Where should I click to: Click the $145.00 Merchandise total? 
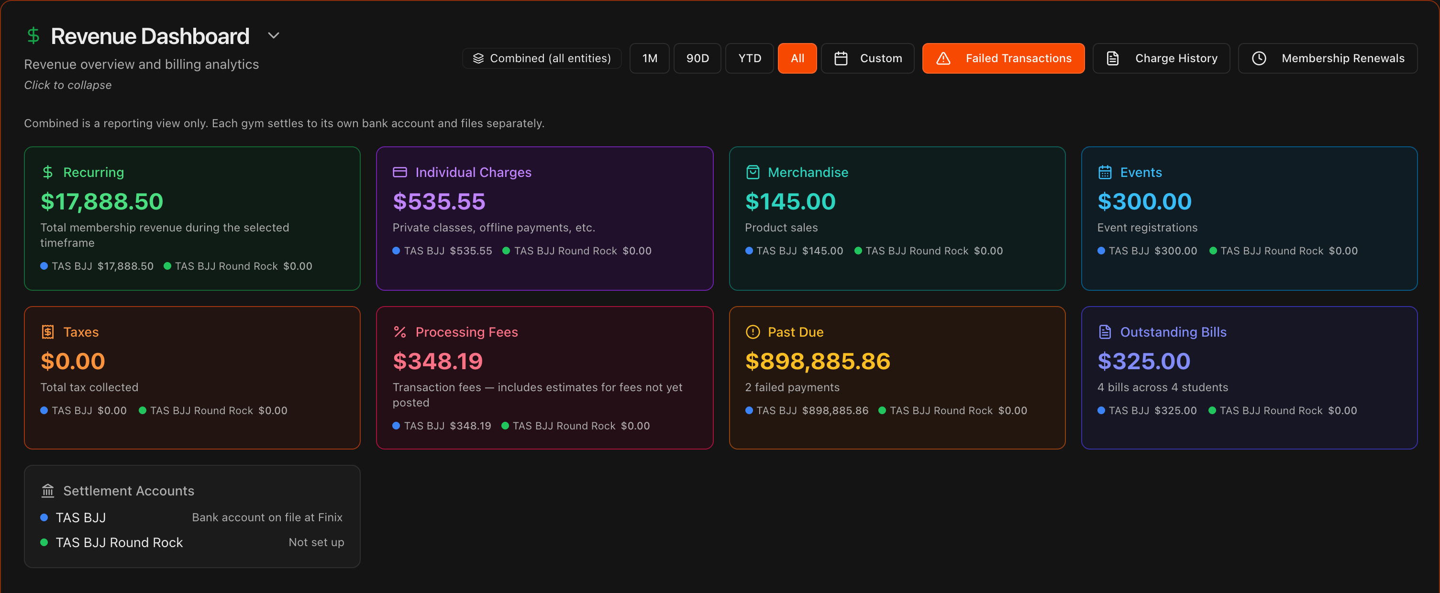[790, 202]
